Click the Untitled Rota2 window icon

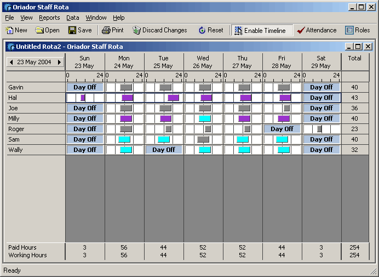11,47
